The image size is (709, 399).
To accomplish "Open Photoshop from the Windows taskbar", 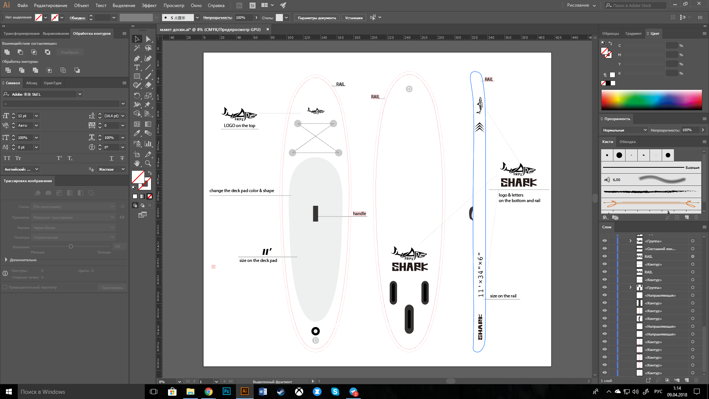I will (x=227, y=392).
